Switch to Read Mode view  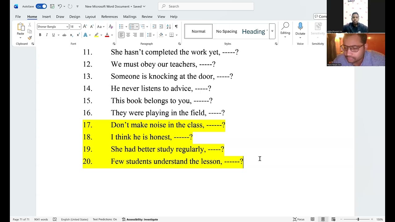[313, 219]
